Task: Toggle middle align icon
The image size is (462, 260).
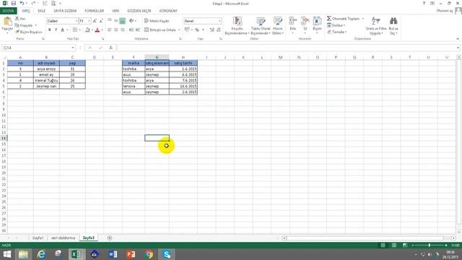Action: pos(115,21)
